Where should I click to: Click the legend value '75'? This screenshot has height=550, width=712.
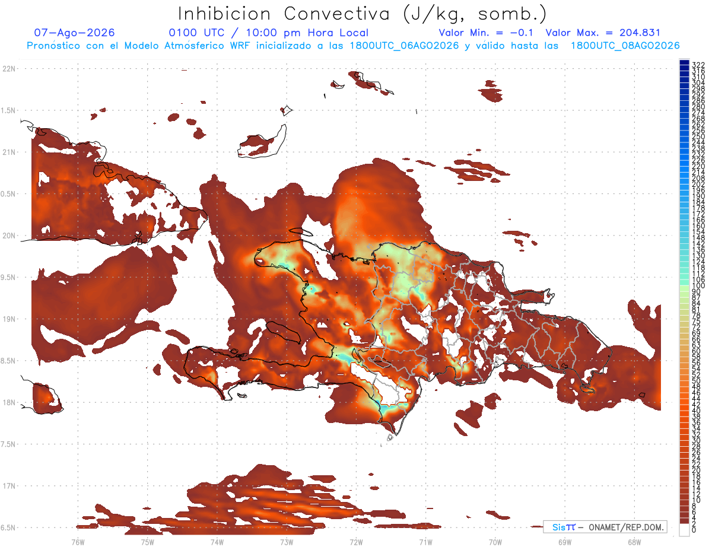click(697, 322)
